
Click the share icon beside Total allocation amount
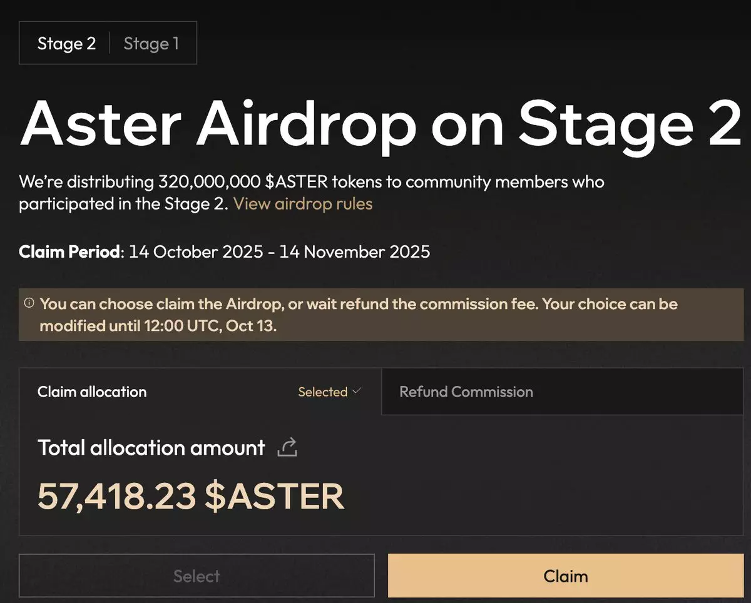point(287,447)
